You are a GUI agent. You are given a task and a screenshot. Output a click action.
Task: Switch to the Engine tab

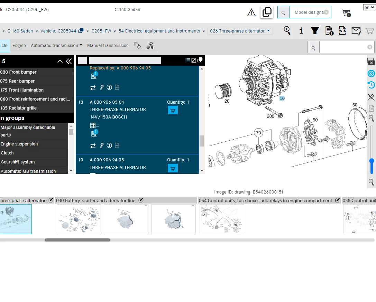19,46
